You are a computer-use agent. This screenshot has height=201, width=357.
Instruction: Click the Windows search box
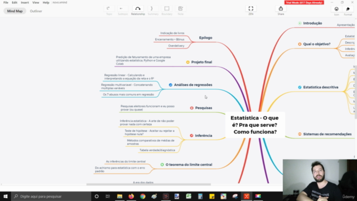[51, 196]
